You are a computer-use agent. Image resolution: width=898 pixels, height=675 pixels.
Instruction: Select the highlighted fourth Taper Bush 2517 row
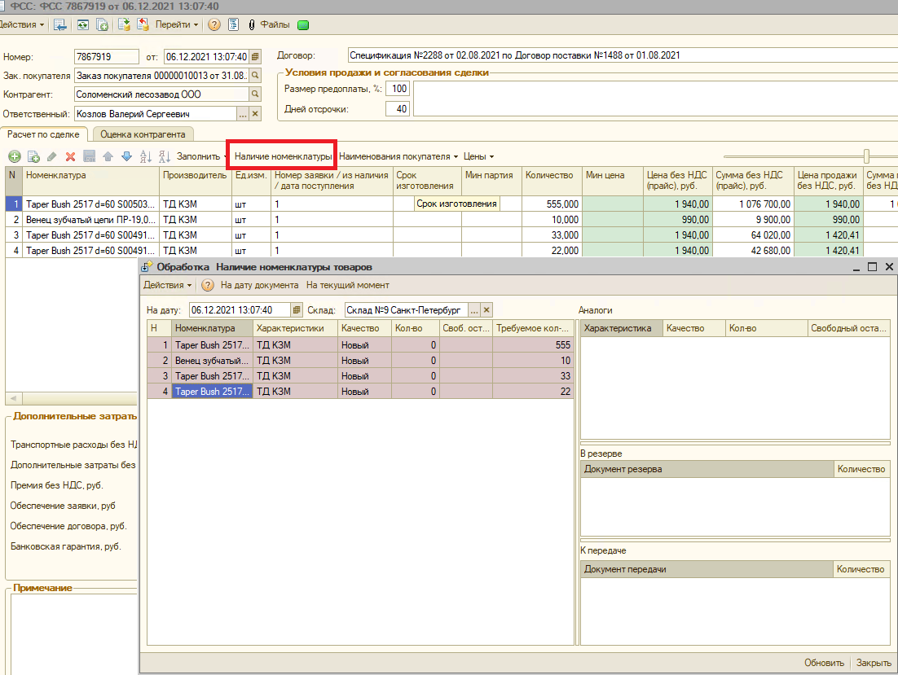pyautogui.click(x=360, y=392)
